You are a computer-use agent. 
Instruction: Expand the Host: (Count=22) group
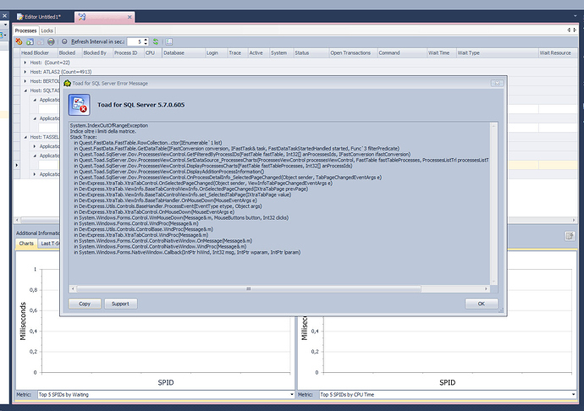[x=25, y=63]
